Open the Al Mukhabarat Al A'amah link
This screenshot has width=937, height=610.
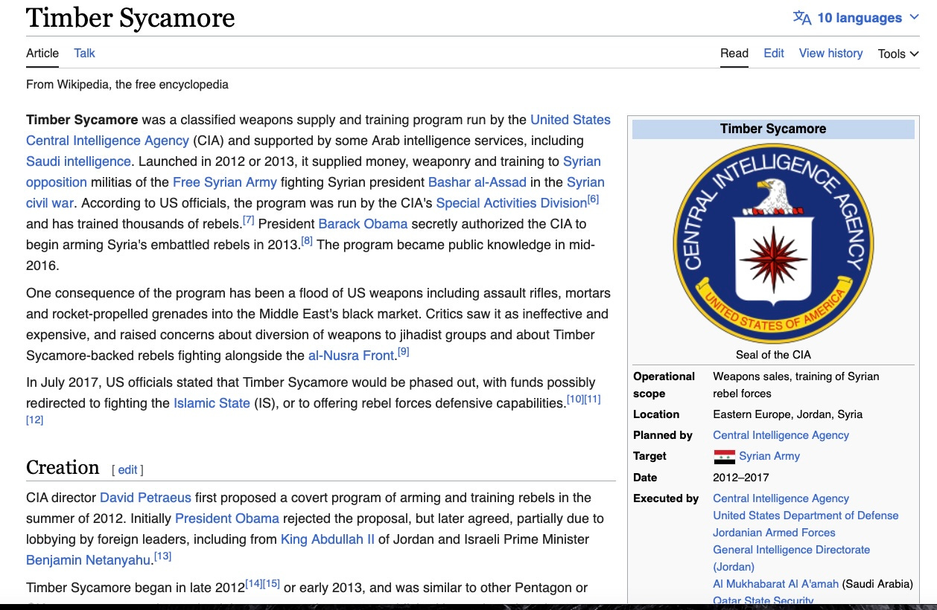[775, 584]
